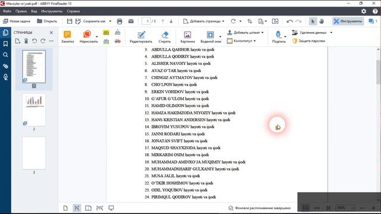Screen dimensions: 381x214
Task: Select the page 3 thumbnail
Action: point(34,153)
